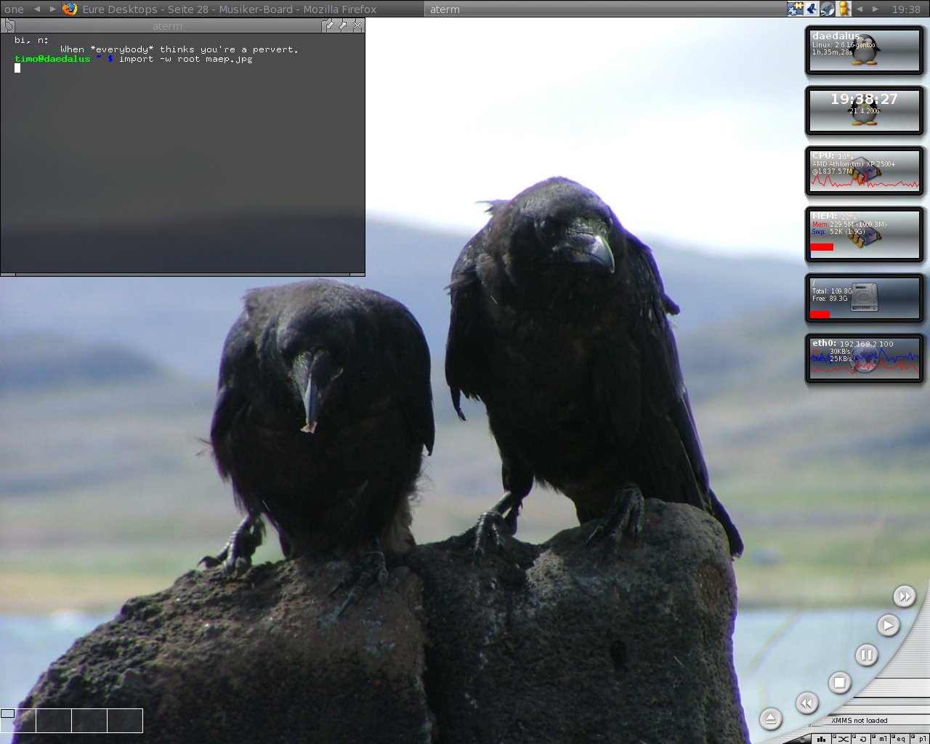The image size is (930, 744).
Task: Open the aterm window menu icon
Action: coord(9,25)
